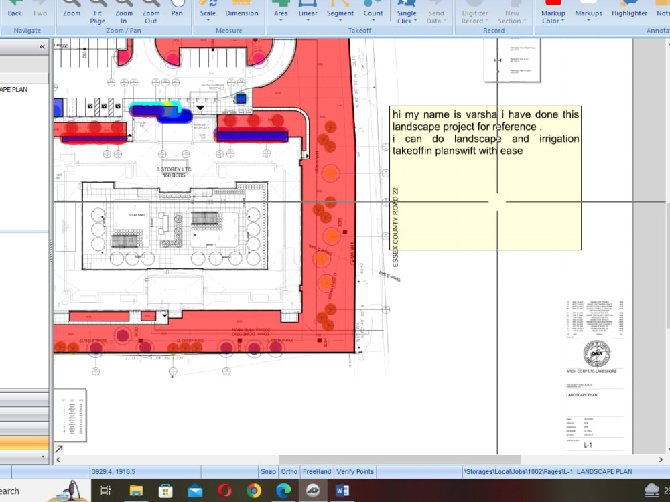670x502 pixels.
Task: Open Task View on the taskbar
Action: coord(106,491)
